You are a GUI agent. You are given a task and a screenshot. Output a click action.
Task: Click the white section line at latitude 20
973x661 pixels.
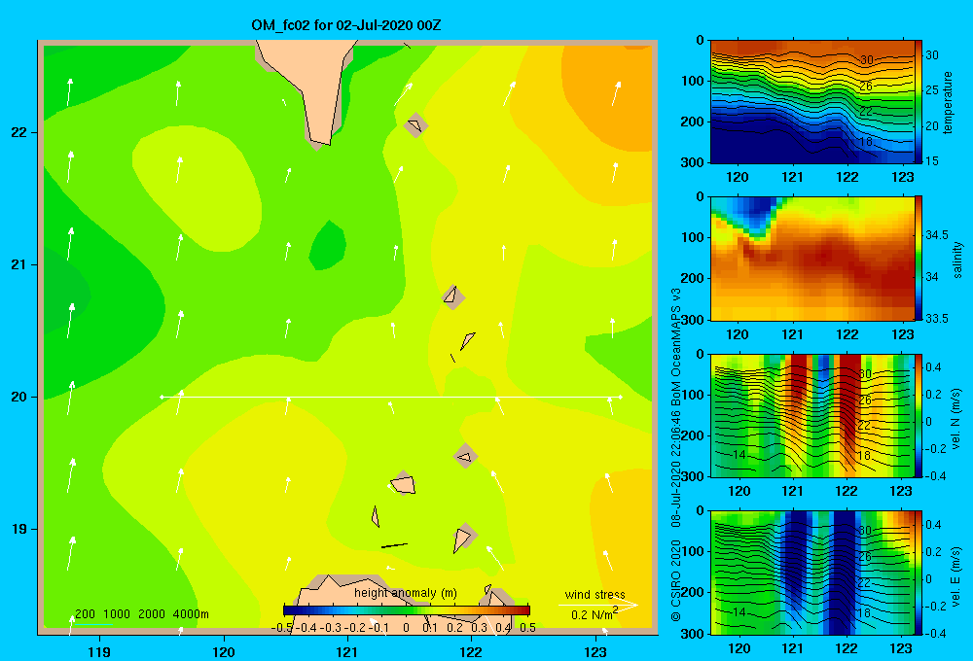(x=391, y=397)
